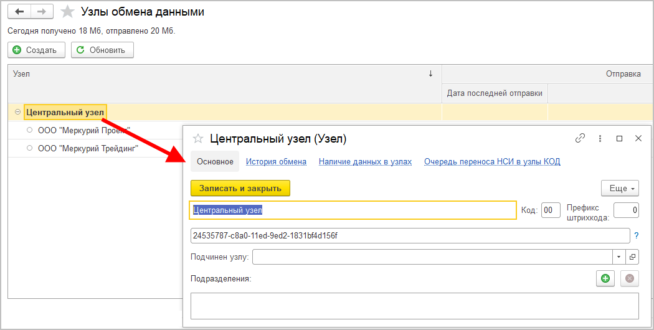654x330 pixels.
Task: Click the forward navigation arrow
Action: 41,12
